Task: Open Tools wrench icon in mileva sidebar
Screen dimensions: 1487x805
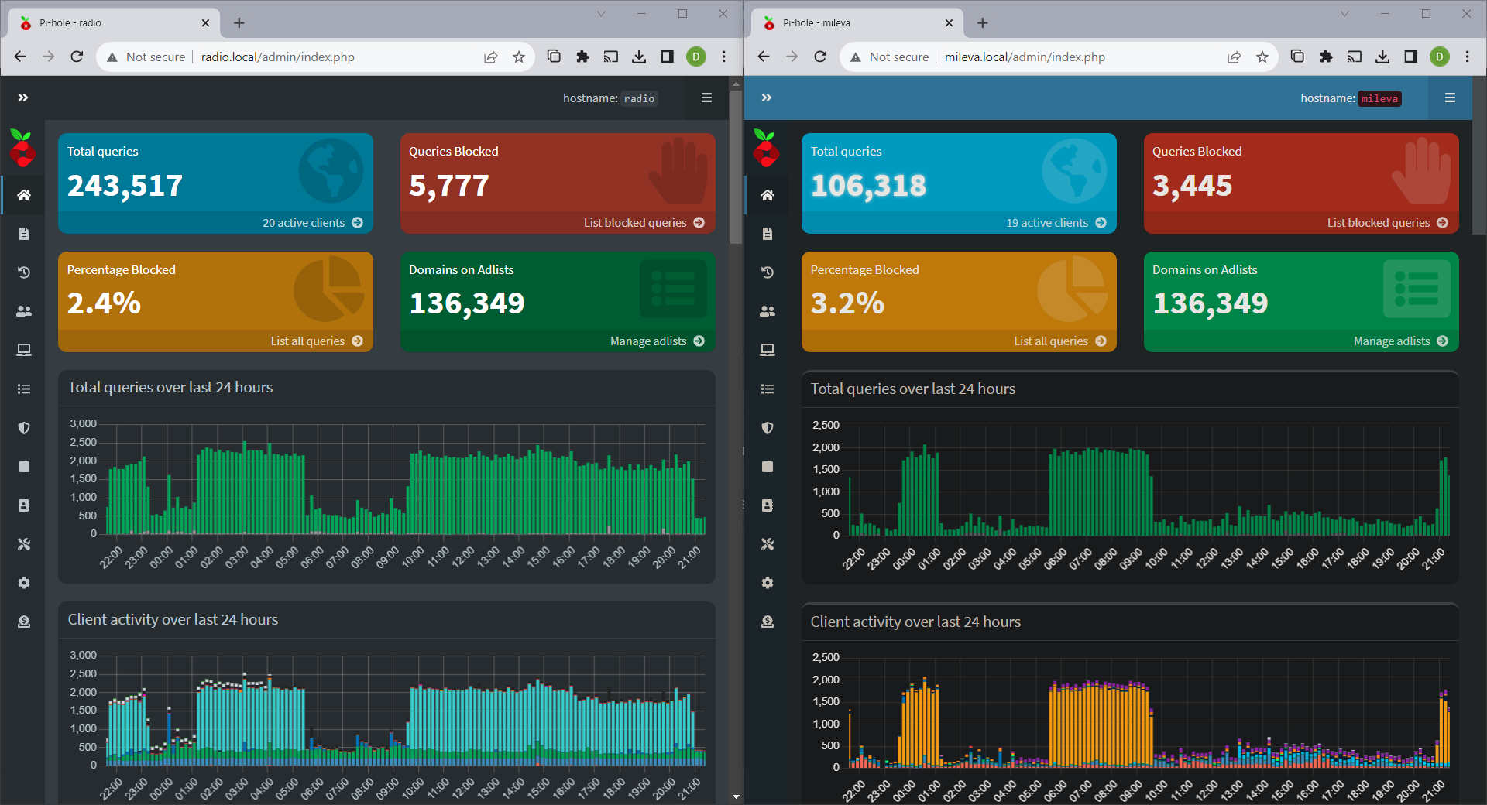Action: 768,544
